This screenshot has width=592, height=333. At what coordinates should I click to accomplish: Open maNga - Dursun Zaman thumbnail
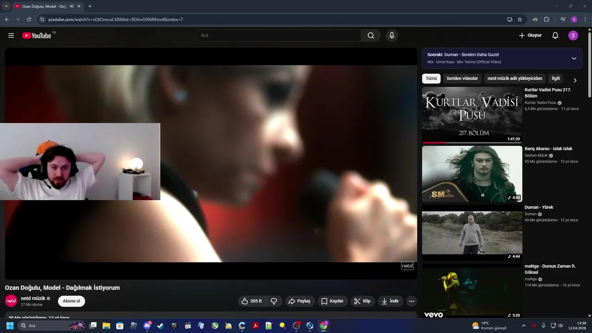coord(472,291)
